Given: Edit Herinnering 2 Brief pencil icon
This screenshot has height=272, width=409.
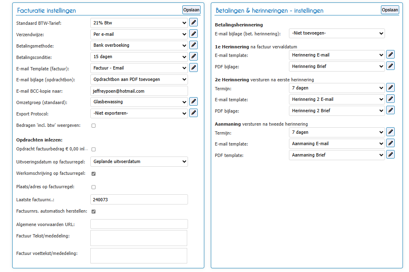Looking at the screenshot, I should pyautogui.click(x=390, y=111).
